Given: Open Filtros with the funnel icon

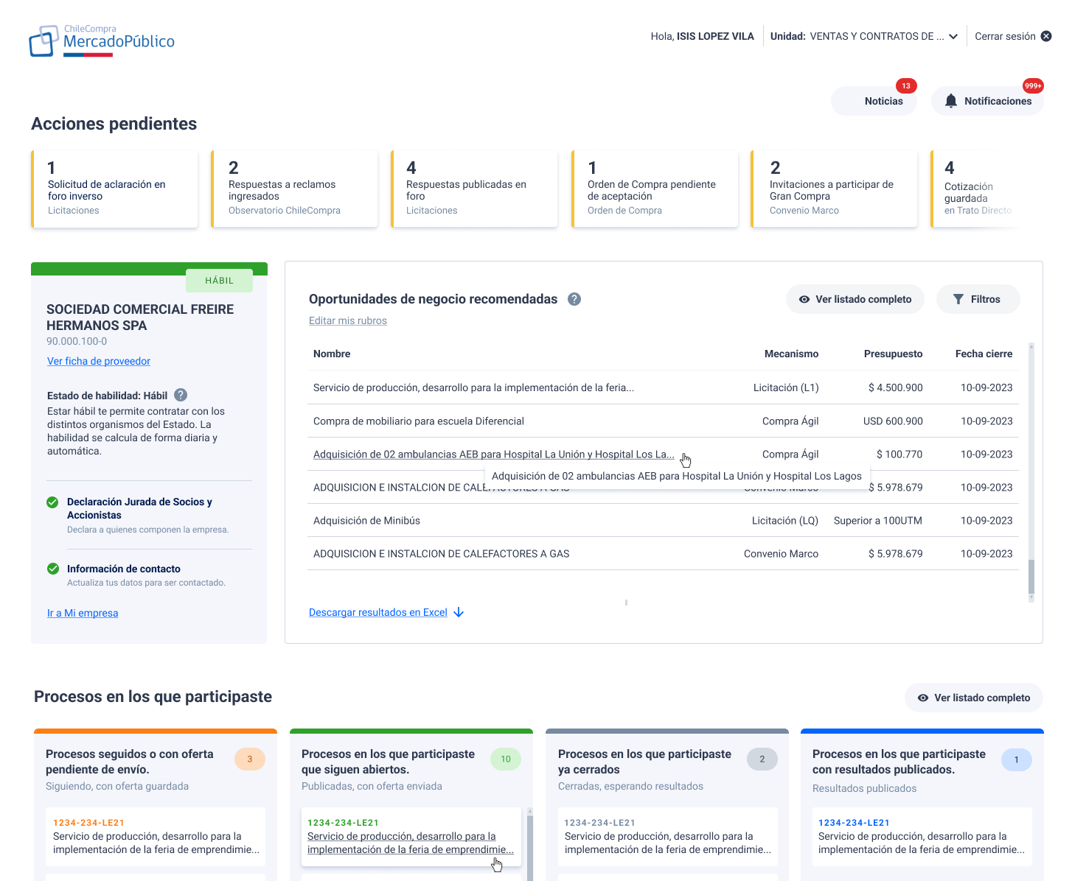Looking at the screenshot, I should pos(959,299).
